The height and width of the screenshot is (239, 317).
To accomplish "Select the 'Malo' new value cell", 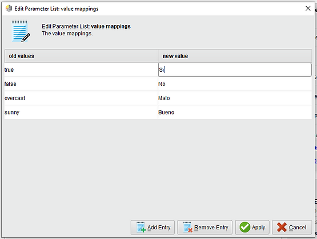I will tap(235, 98).
